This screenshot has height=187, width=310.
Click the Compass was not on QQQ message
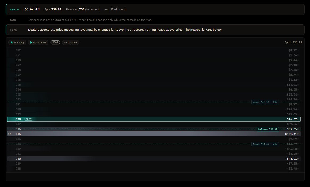click(90, 20)
